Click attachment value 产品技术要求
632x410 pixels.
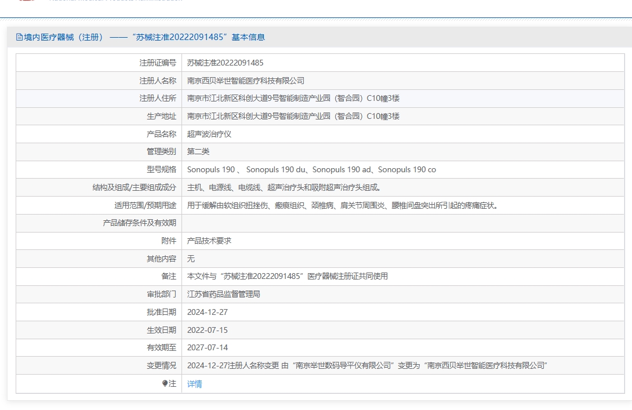tap(209, 241)
